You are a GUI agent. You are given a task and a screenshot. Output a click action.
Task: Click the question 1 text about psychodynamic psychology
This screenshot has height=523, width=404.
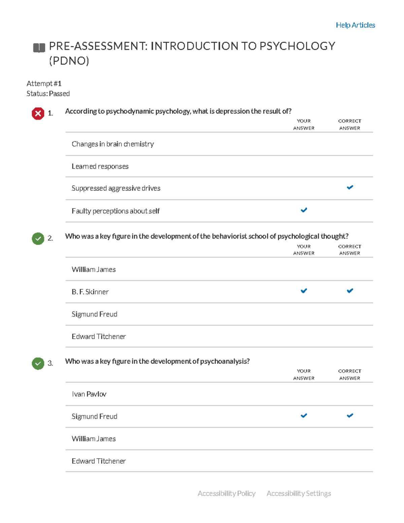coord(178,111)
